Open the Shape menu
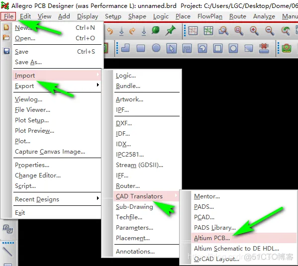 [x=137, y=16]
